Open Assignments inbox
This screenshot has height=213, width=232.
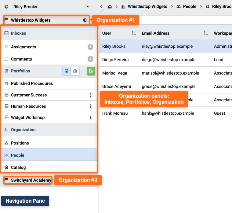pyautogui.click(x=49, y=47)
